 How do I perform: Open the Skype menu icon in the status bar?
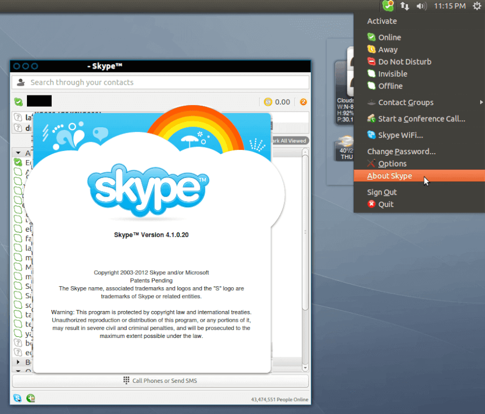click(x=18, y=398)
